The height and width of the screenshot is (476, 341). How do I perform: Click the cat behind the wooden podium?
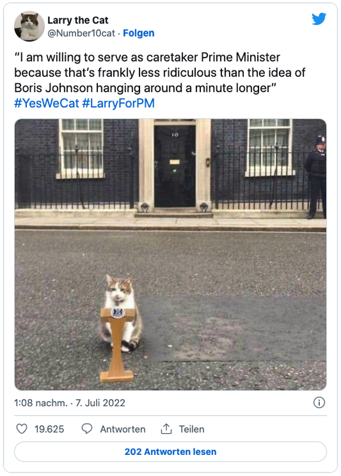pos(121,312)
